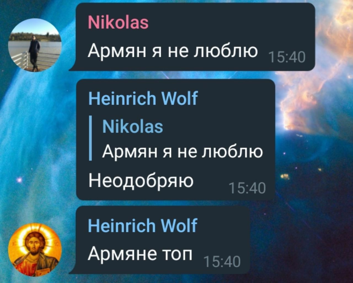Jump to original via quoted Nikolas name

pyautogui.click(x=133, y=127)
